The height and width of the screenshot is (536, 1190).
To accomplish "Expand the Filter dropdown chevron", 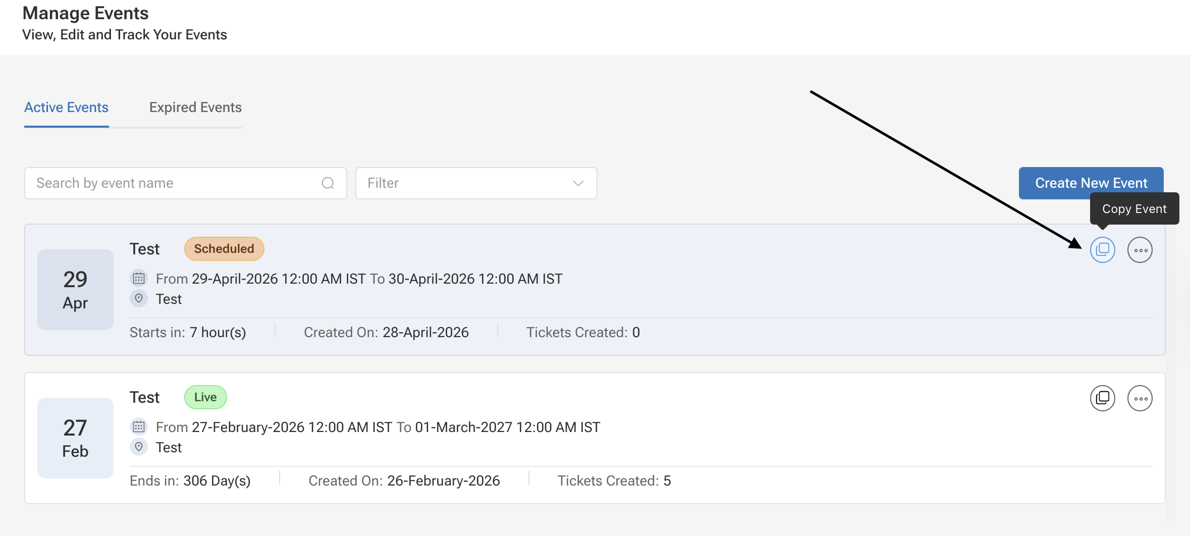I will click(x=578, y=183).
